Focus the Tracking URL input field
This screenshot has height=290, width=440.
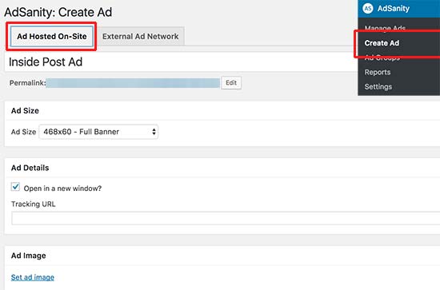226,218
